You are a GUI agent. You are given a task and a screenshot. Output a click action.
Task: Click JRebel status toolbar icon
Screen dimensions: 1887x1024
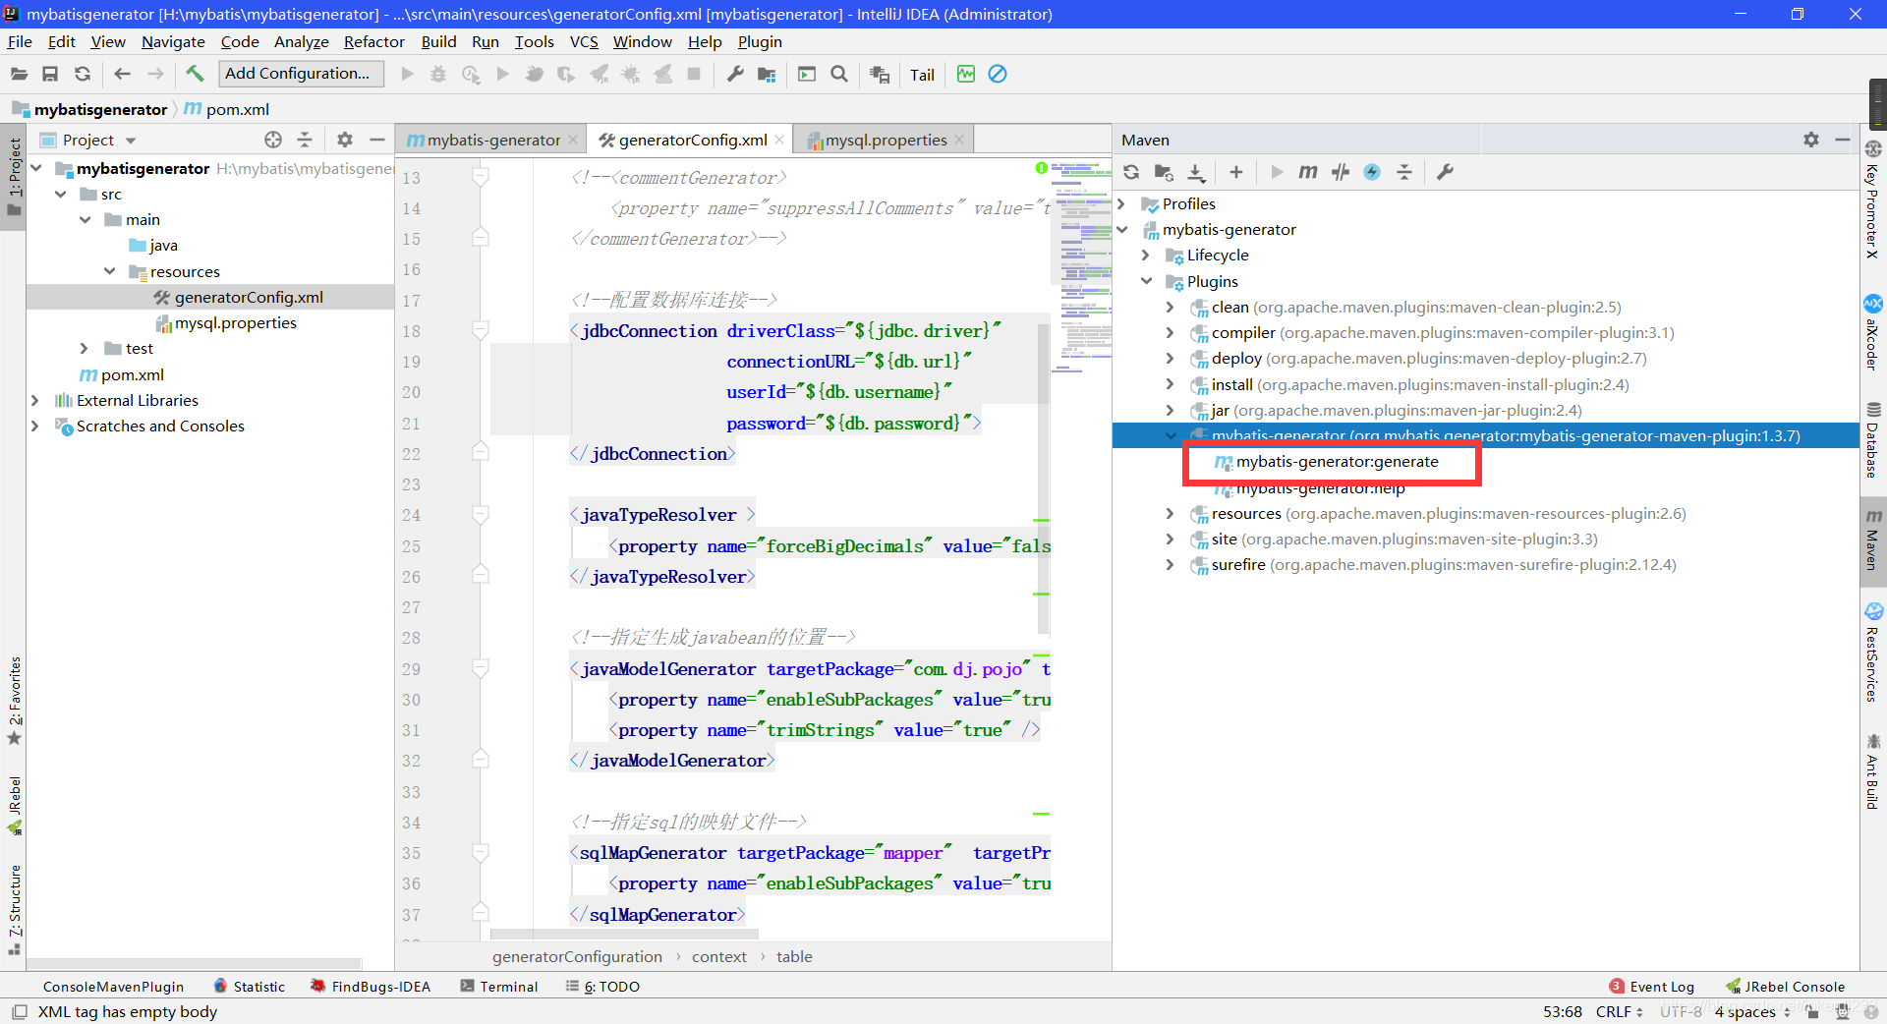click(966, 74)
